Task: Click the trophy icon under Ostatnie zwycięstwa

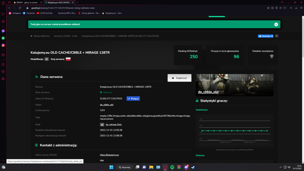Action: point(271,56)
